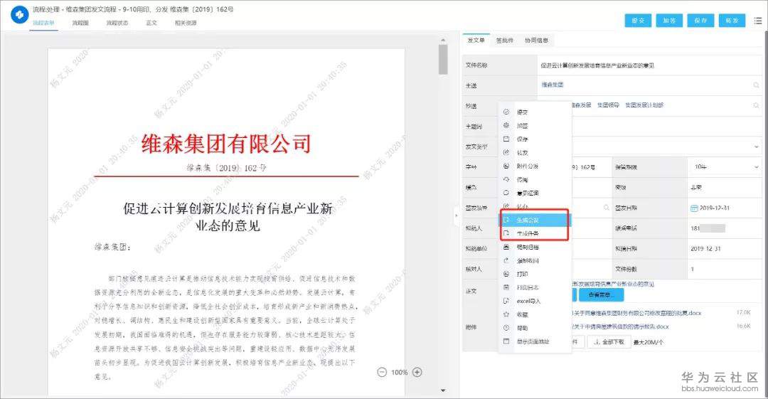Viewport: 768px width, 399px height.
Task: Click 维森集团 link in 主送 field
Action: point(553,85)
